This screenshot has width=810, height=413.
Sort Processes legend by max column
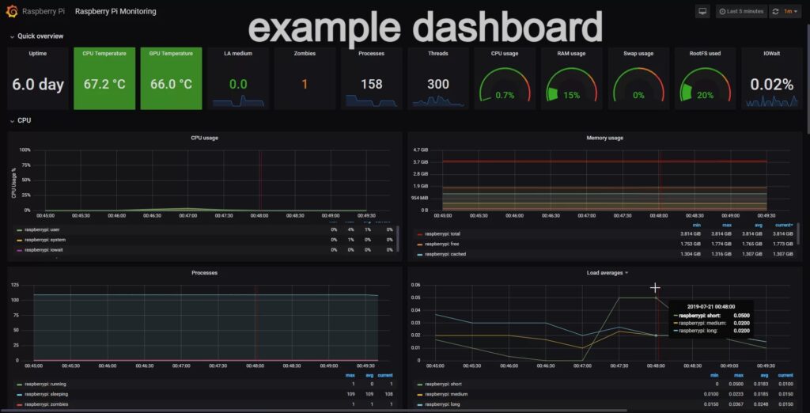350,375
